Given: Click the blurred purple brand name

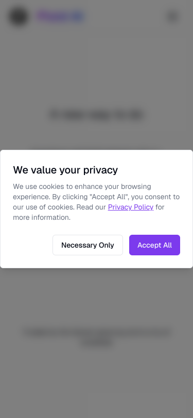Looking at the screenshot, I should pyautogui.click(x=61, y=16).
